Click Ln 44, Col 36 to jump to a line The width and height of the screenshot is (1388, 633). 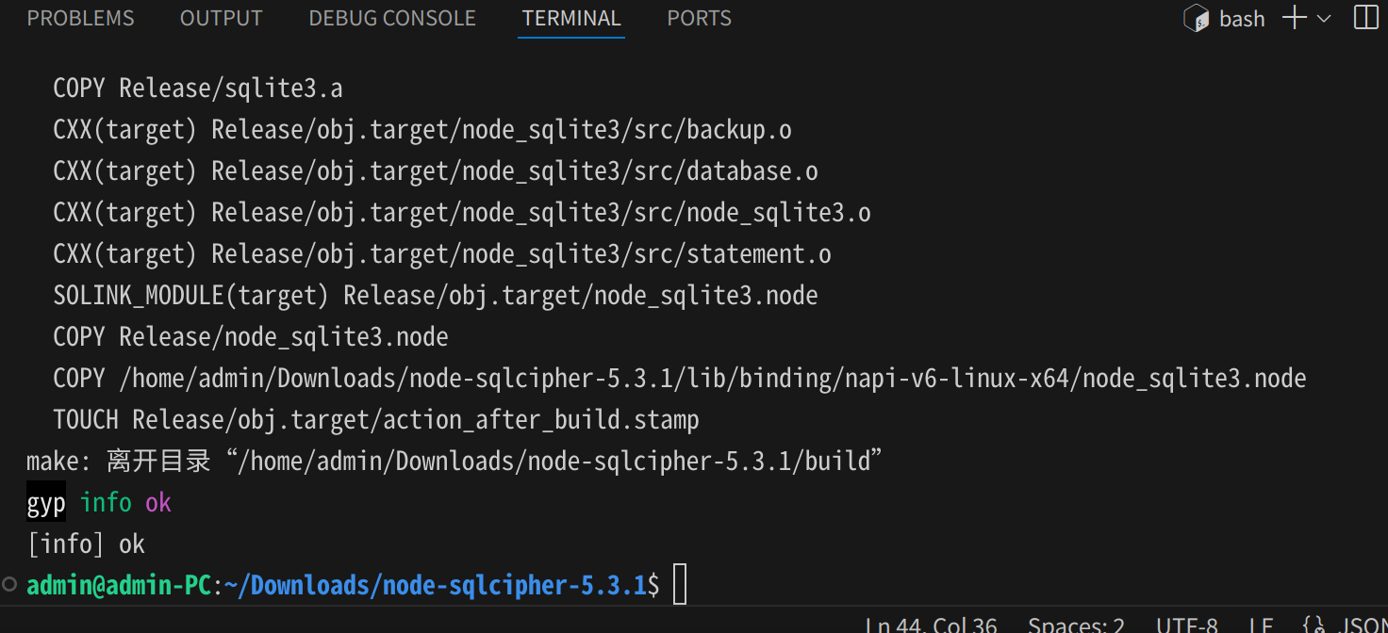pyautogui.click(x=931, y=624)
